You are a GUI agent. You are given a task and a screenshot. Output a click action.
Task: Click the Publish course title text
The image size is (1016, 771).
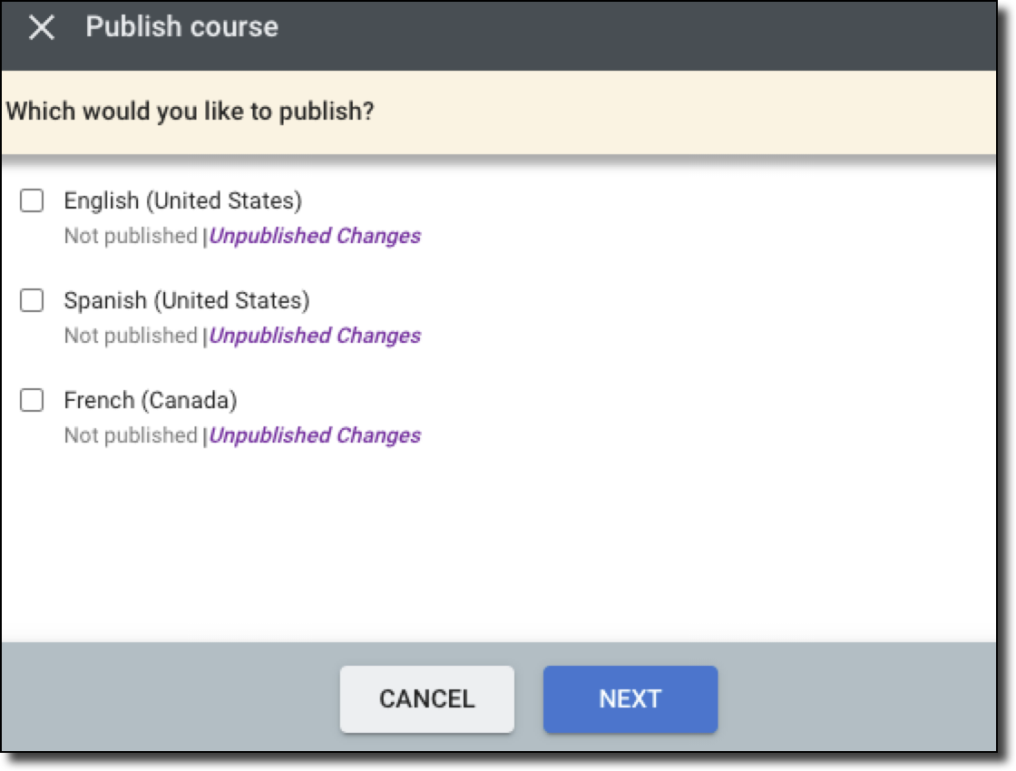pyautogui.click(x=181, y=27)
